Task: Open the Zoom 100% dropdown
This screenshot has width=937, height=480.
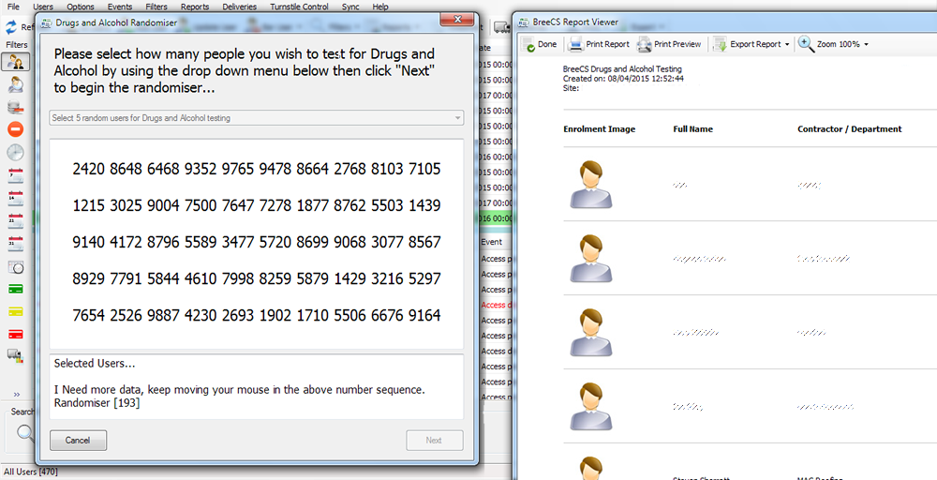Action: click(834, 44)
